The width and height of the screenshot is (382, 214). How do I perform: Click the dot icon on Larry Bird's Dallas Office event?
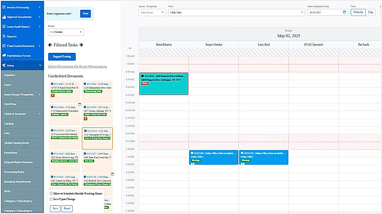click(x=242, y=153)
